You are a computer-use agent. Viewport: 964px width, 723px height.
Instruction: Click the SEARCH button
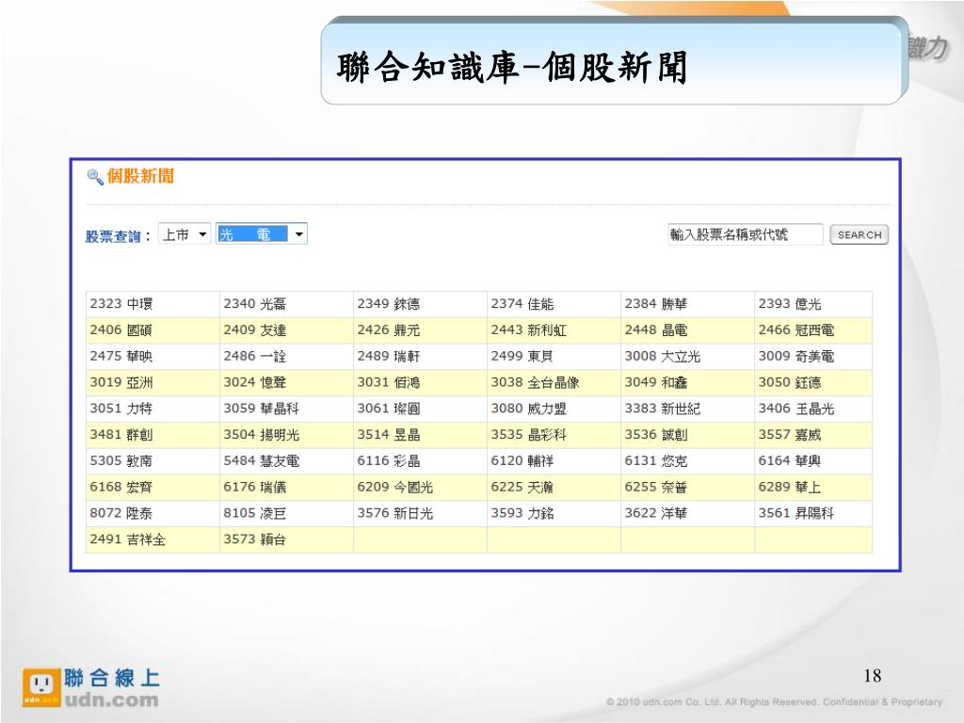[x=859, y=234]
